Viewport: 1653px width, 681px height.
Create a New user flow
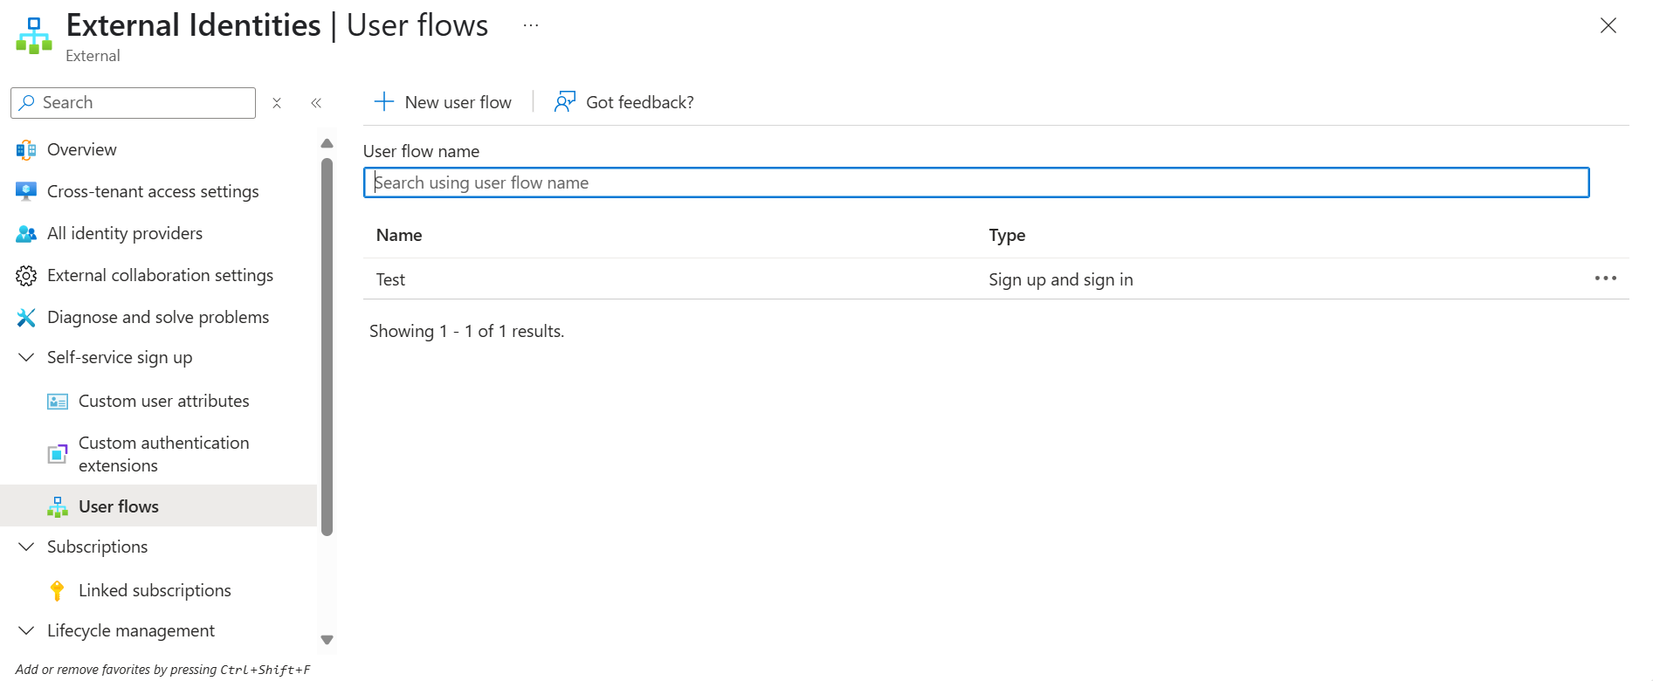pos(443,102)
